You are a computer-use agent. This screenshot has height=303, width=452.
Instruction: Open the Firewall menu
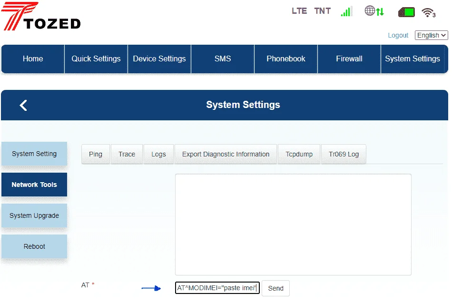tap(349, 59)
